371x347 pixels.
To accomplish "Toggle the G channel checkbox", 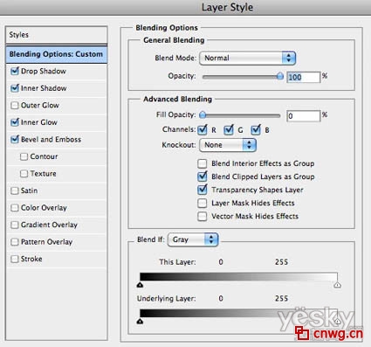I will [x=229, y=129].
